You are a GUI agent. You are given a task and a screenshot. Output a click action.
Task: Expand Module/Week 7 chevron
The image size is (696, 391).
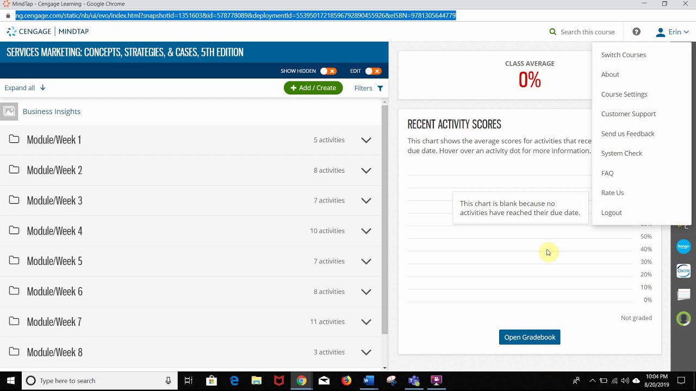(366, 322)
